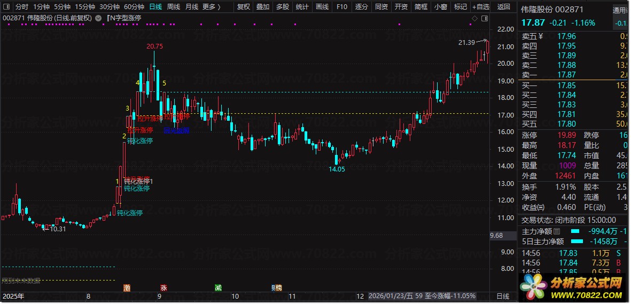Click the 逐分 toolbar button
The height and width of the screenshot is (304, 631).
(x=361, y=7)
